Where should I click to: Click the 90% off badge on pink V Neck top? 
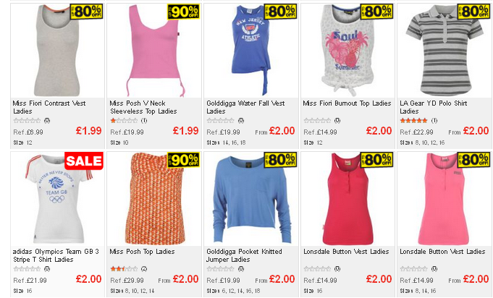tap(184, 12)
